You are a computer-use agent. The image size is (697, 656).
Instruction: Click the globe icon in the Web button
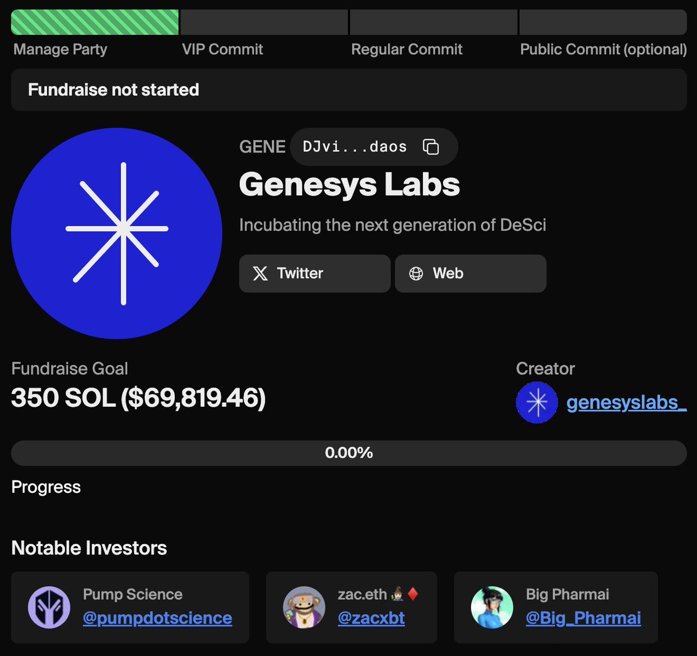(416, 273)
